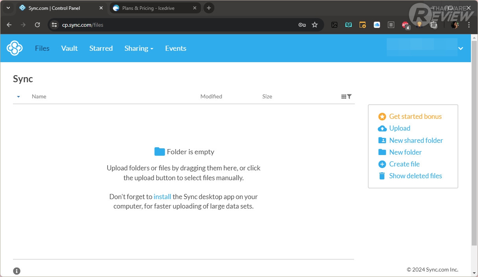Close the Icedrive Plans & Pricing tab

click(195, 8)
